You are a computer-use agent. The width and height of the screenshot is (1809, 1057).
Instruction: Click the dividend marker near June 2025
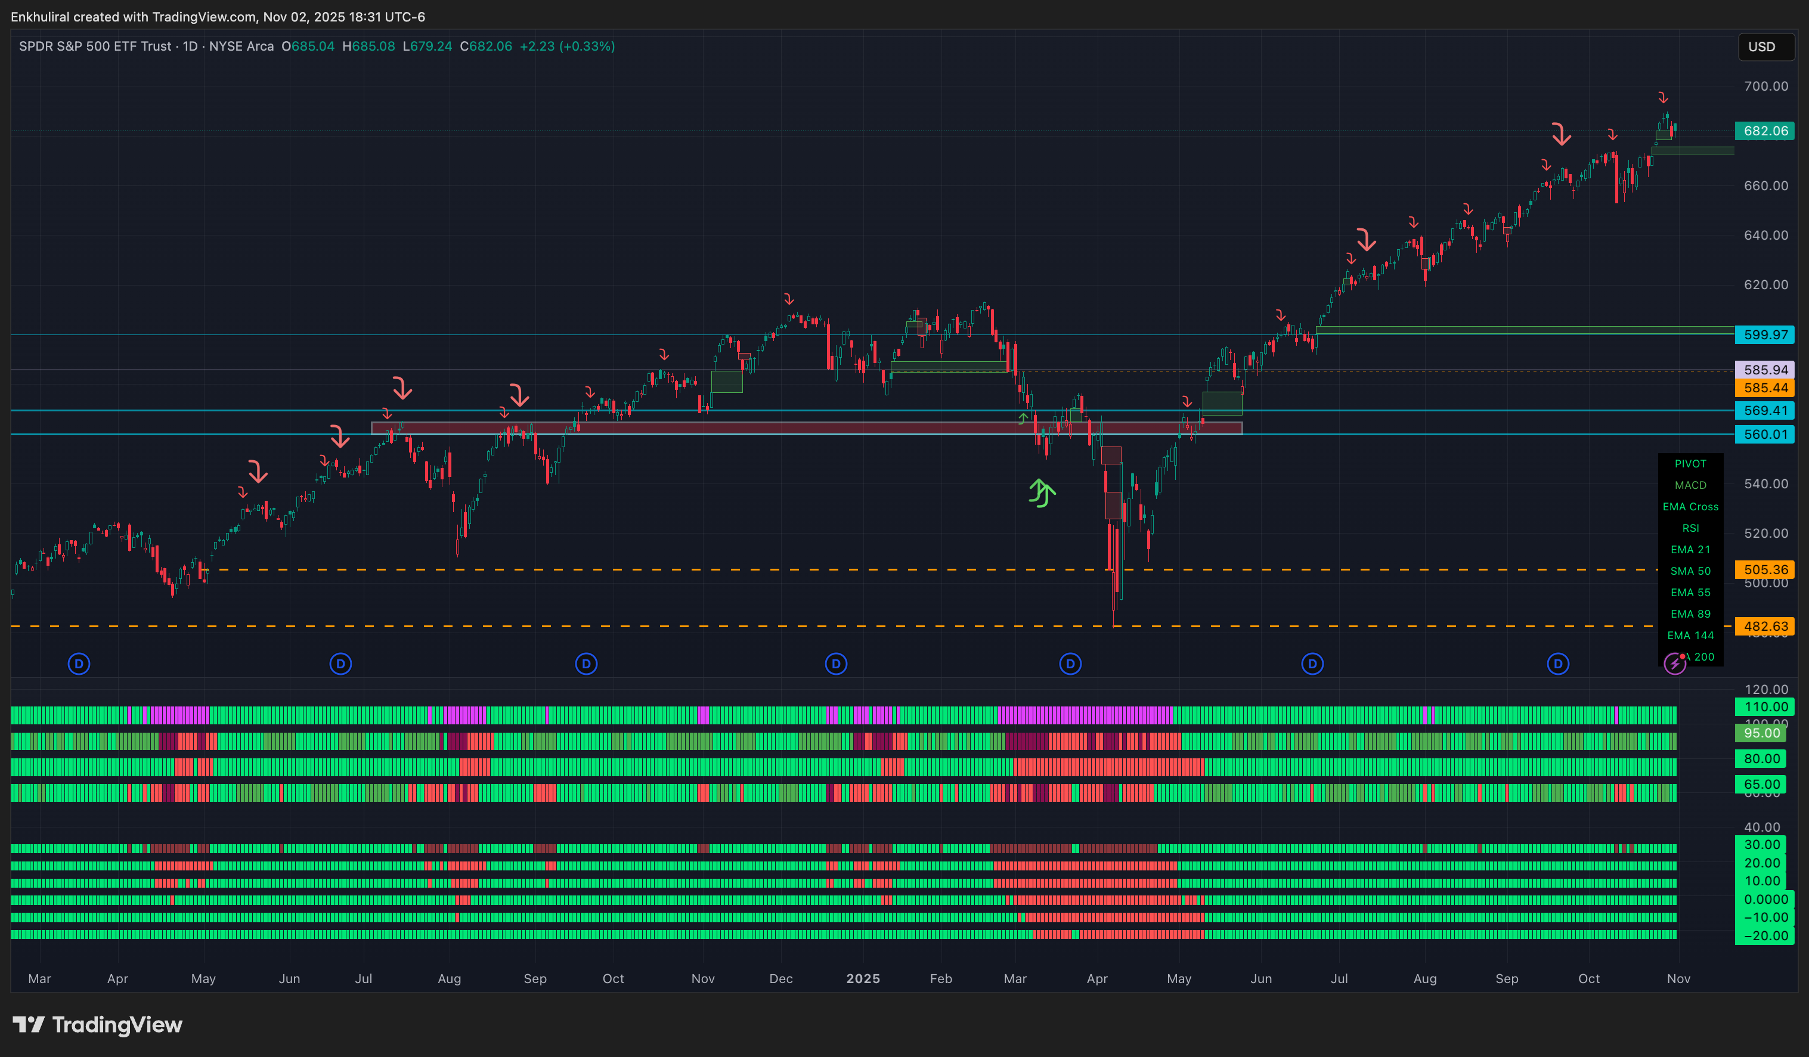point(1312,664)
